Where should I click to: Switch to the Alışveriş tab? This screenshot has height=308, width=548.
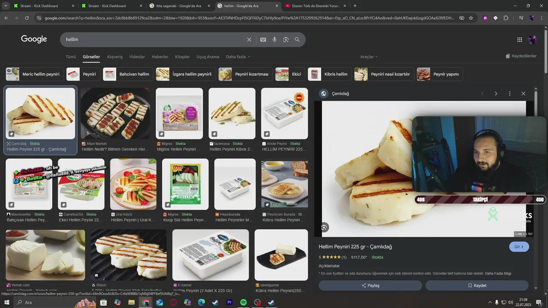(115, 56)
